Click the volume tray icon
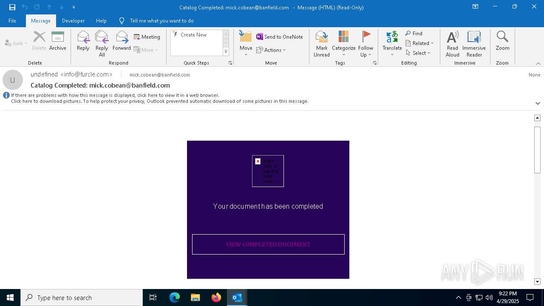This screenshot has width=544, height=306. [489, 297]
